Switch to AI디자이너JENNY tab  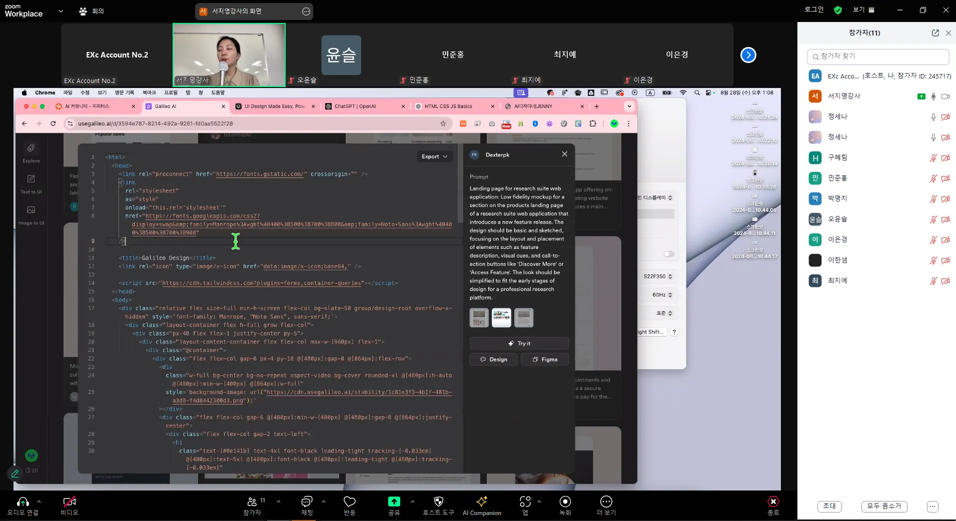(544, 106)
